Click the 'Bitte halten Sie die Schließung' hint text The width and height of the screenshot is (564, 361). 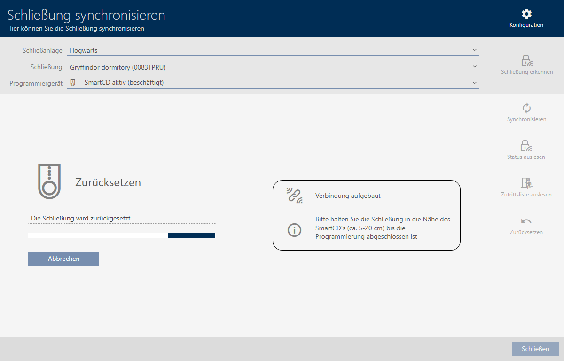[383, 228]
